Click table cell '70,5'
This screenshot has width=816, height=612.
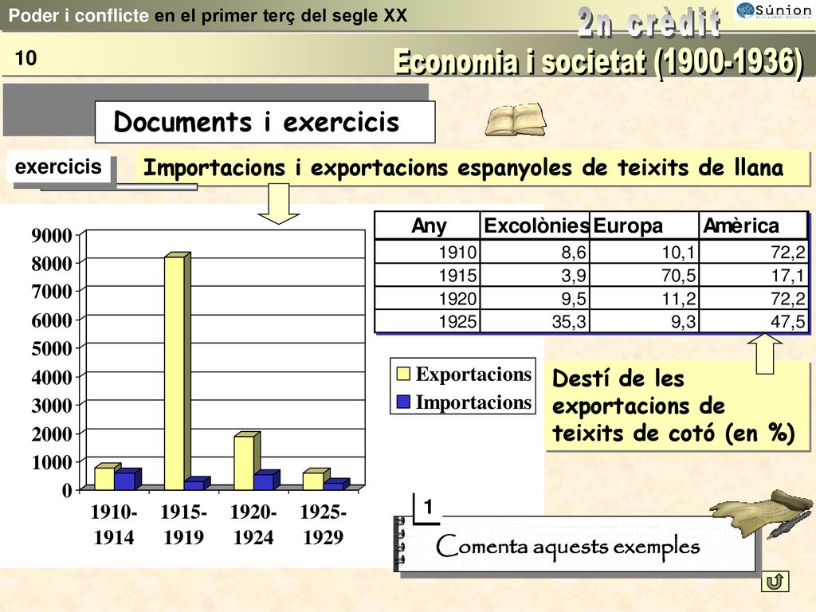click(x=644, y=275)
